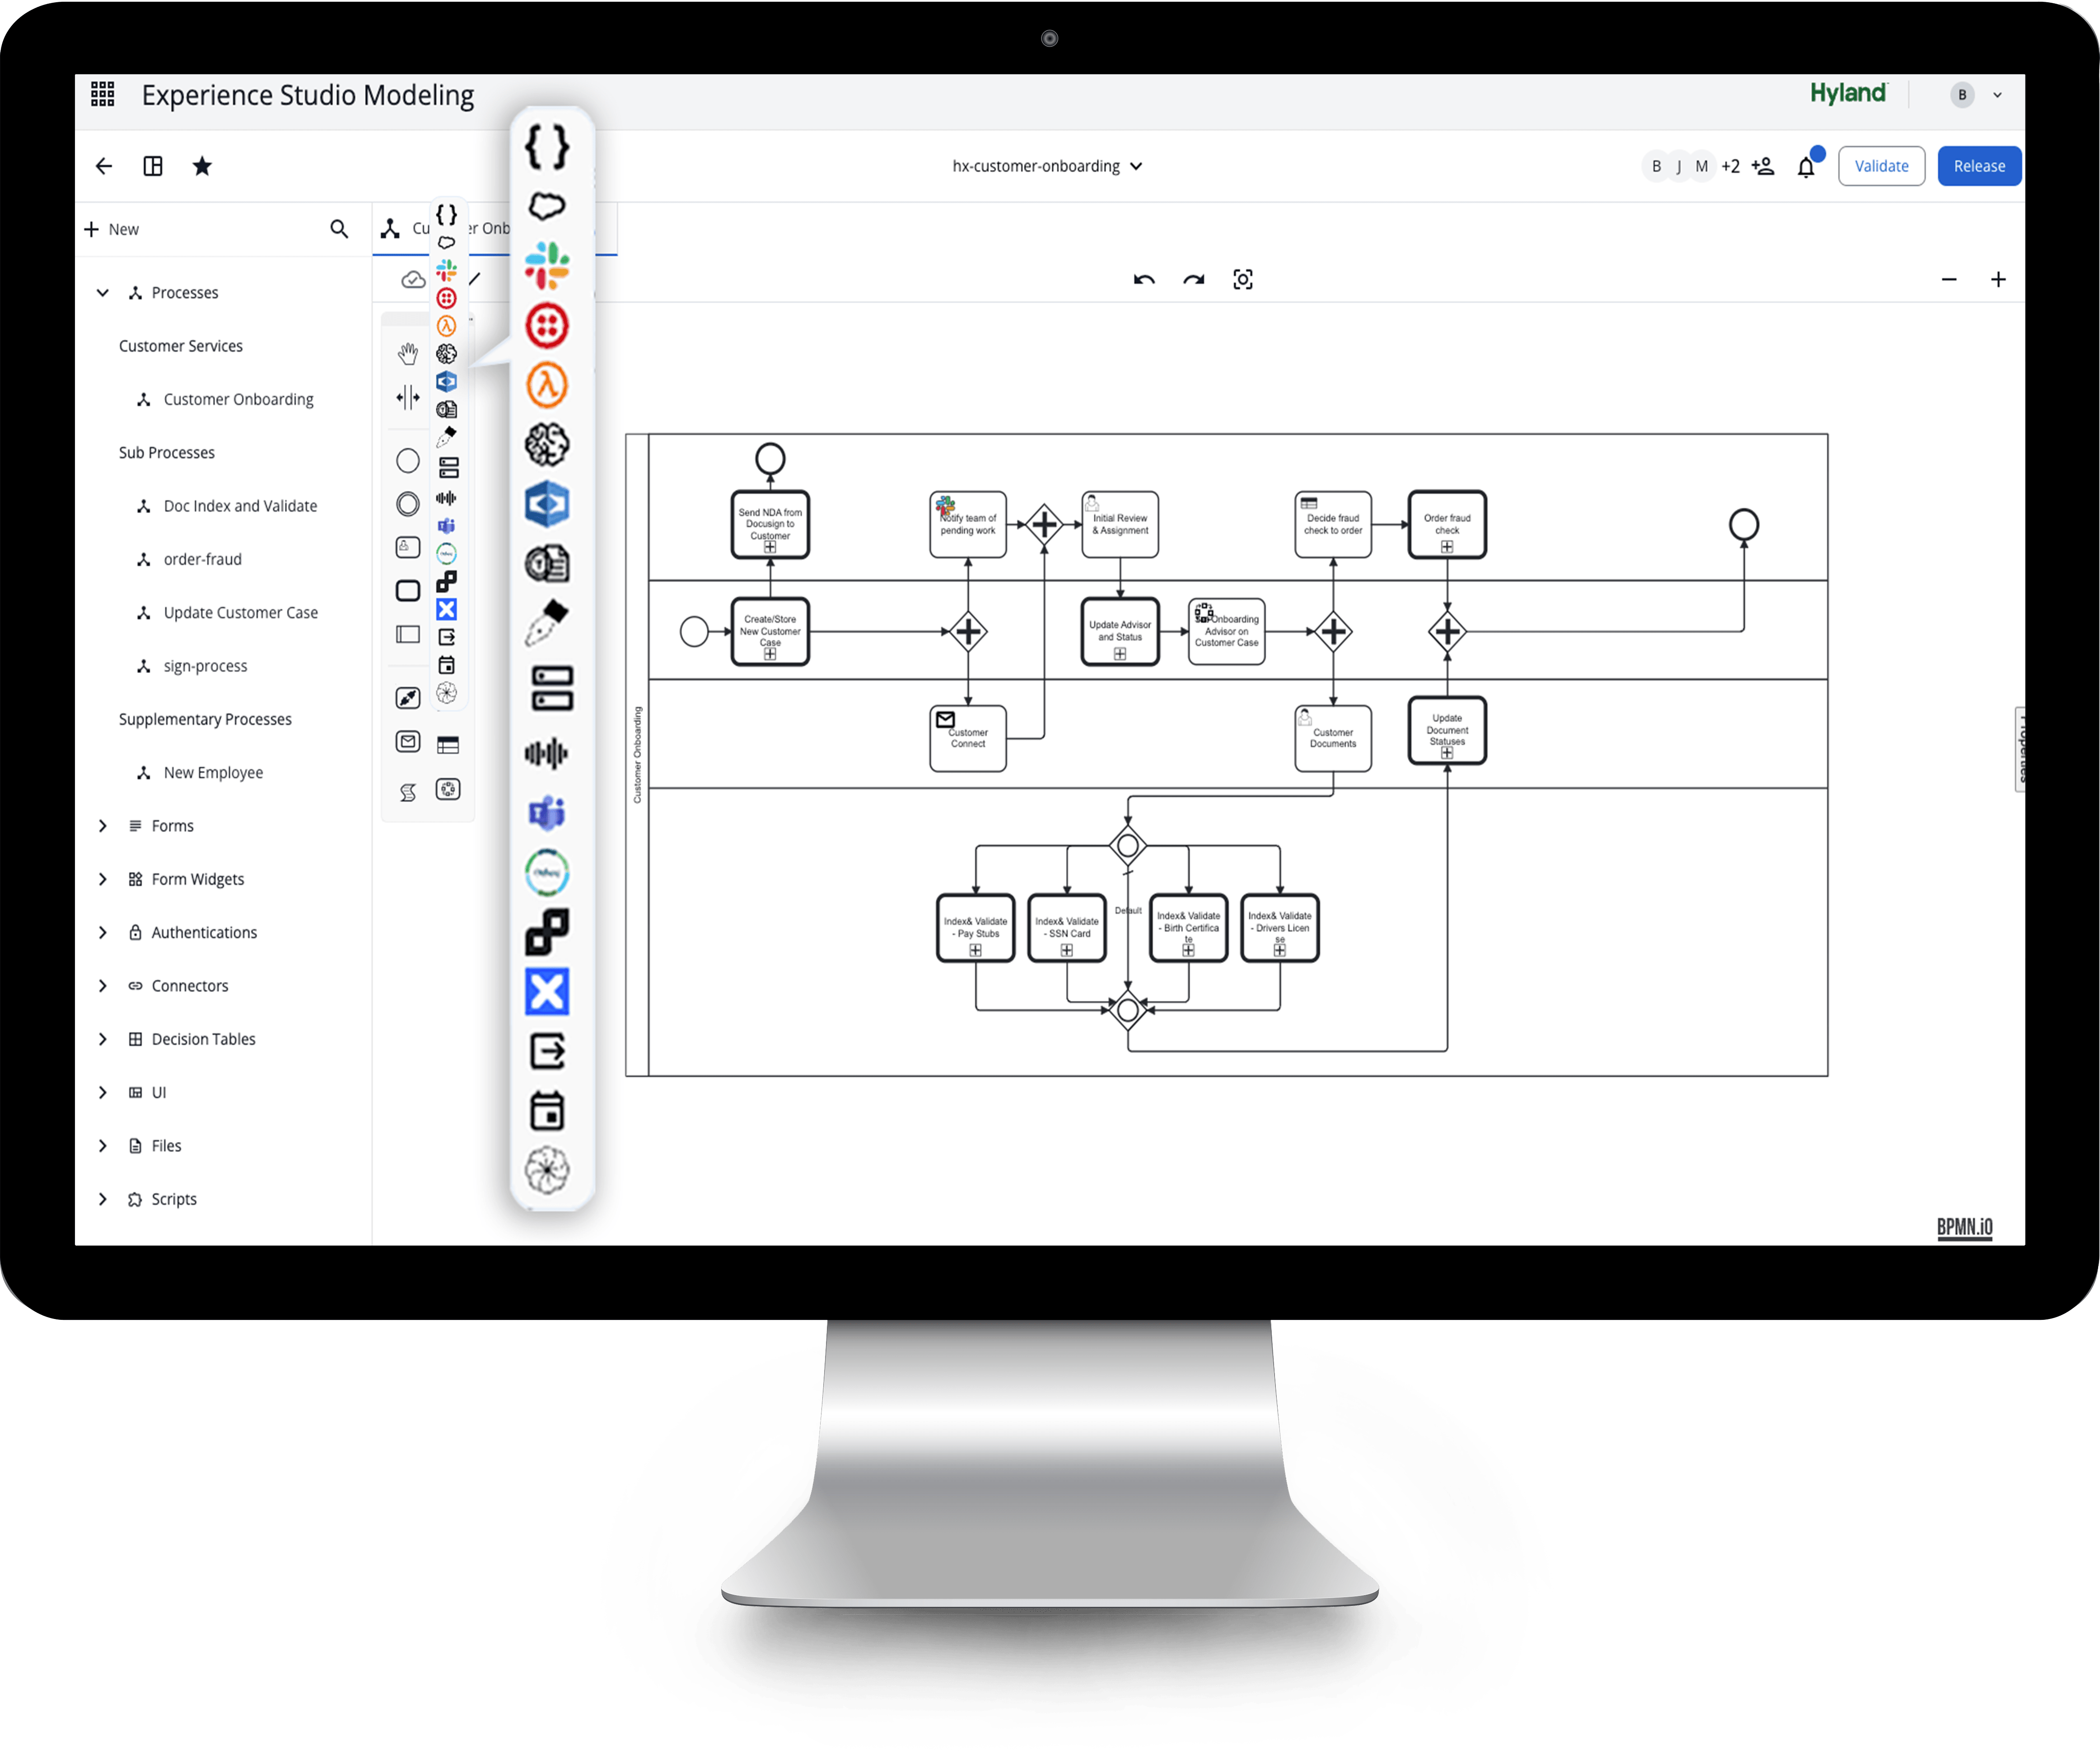The image size is (2100, 1754).
Task: Select the AWS Lambda connector icon
Action: pyautogui.click(x=547, y=385)
